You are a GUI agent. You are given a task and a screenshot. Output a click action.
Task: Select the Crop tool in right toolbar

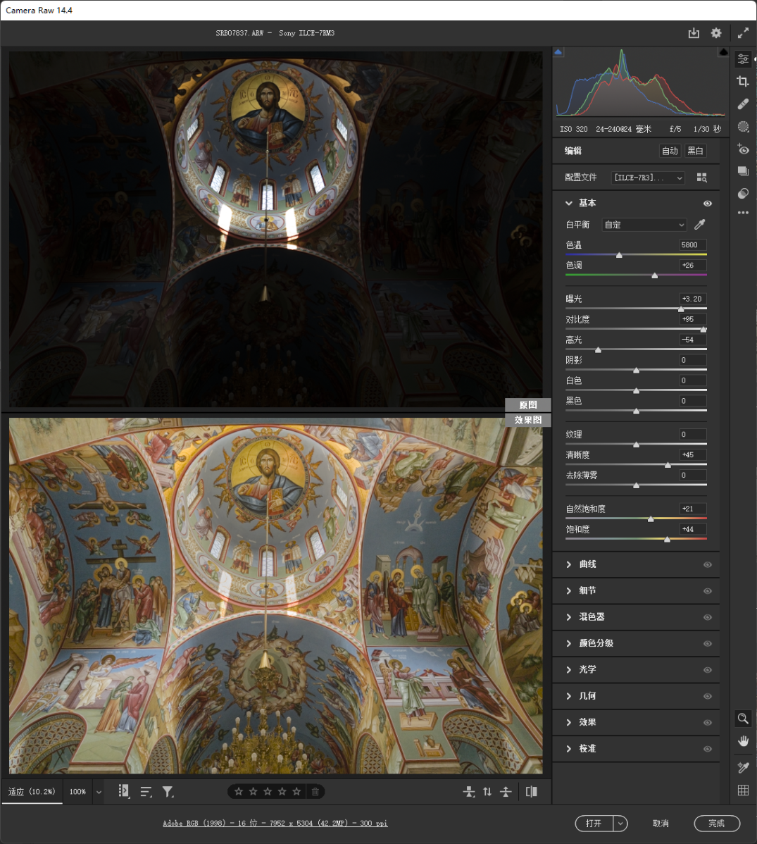point(743,82)
